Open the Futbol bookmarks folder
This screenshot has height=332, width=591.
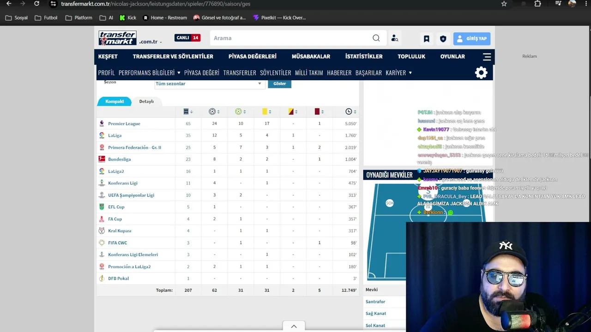pos(46,18)
